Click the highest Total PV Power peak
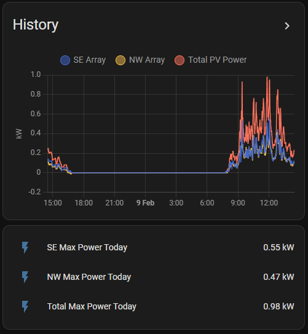This screenshot has width=308, height=334. 267,78
